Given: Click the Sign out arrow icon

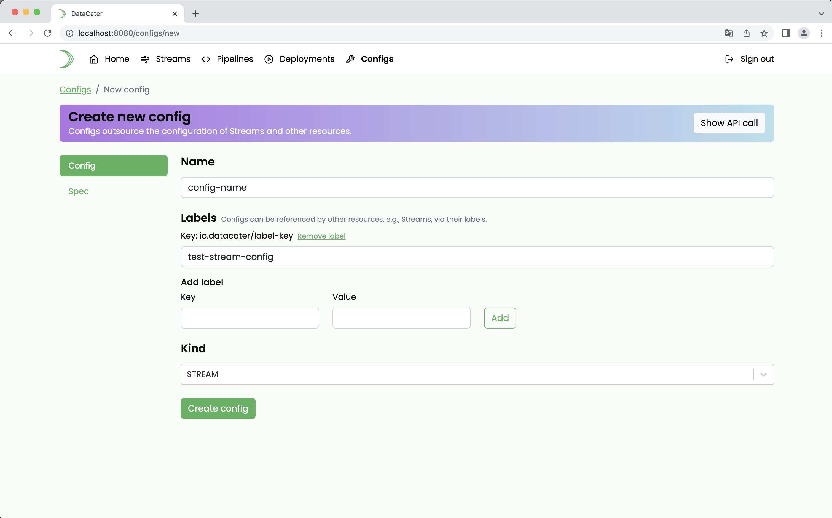Looking at the screenshot, I should tap(729, 59).
